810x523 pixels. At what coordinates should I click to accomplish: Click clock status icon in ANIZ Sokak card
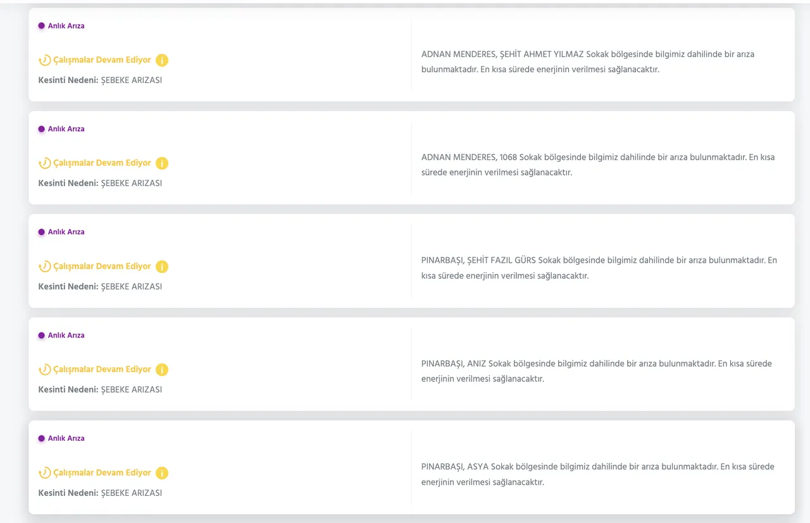(x=44, y=370)
